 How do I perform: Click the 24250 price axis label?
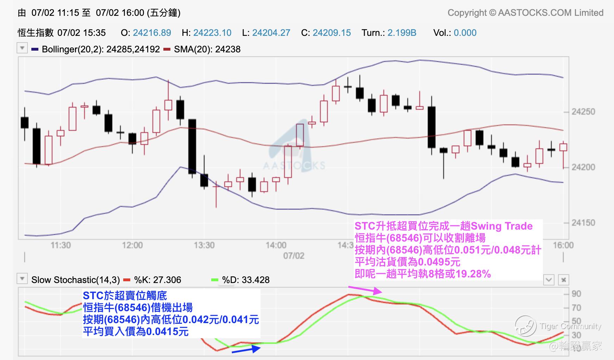tap(583, 112)
